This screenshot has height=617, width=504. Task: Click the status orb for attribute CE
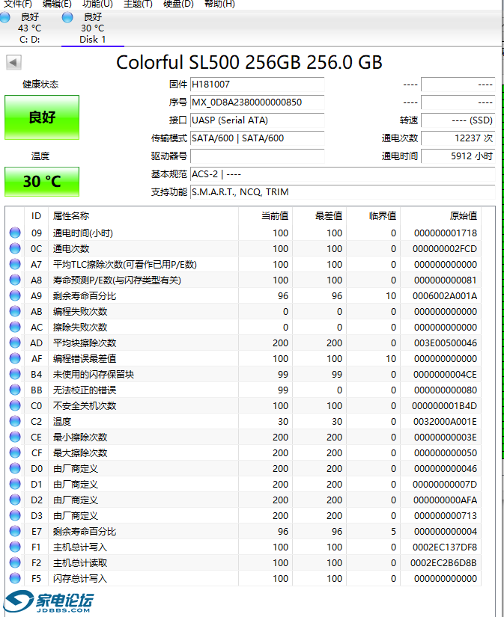15,437
